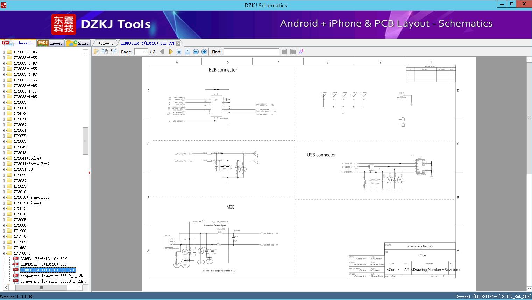Select the XT2041(Sofia Row) folder
The height and width of the screenshot is (300, 532).
(x=31, y=164)
